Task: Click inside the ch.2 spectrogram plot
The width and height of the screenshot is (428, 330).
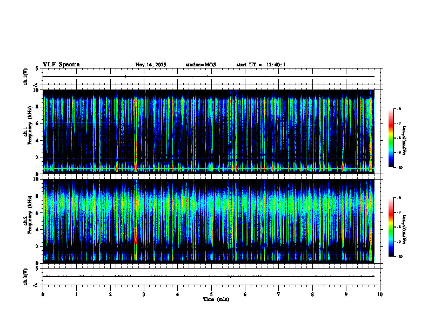Action: click(x=209, y=221)
